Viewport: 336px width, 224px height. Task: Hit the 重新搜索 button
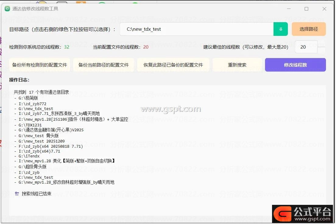[x=237, y=65]
